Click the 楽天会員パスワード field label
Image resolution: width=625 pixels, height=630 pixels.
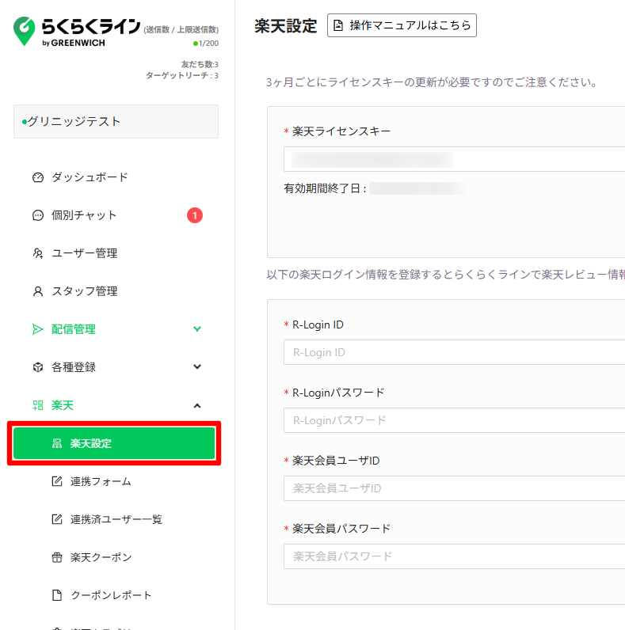pyautogui.click(x=341, y=529)
